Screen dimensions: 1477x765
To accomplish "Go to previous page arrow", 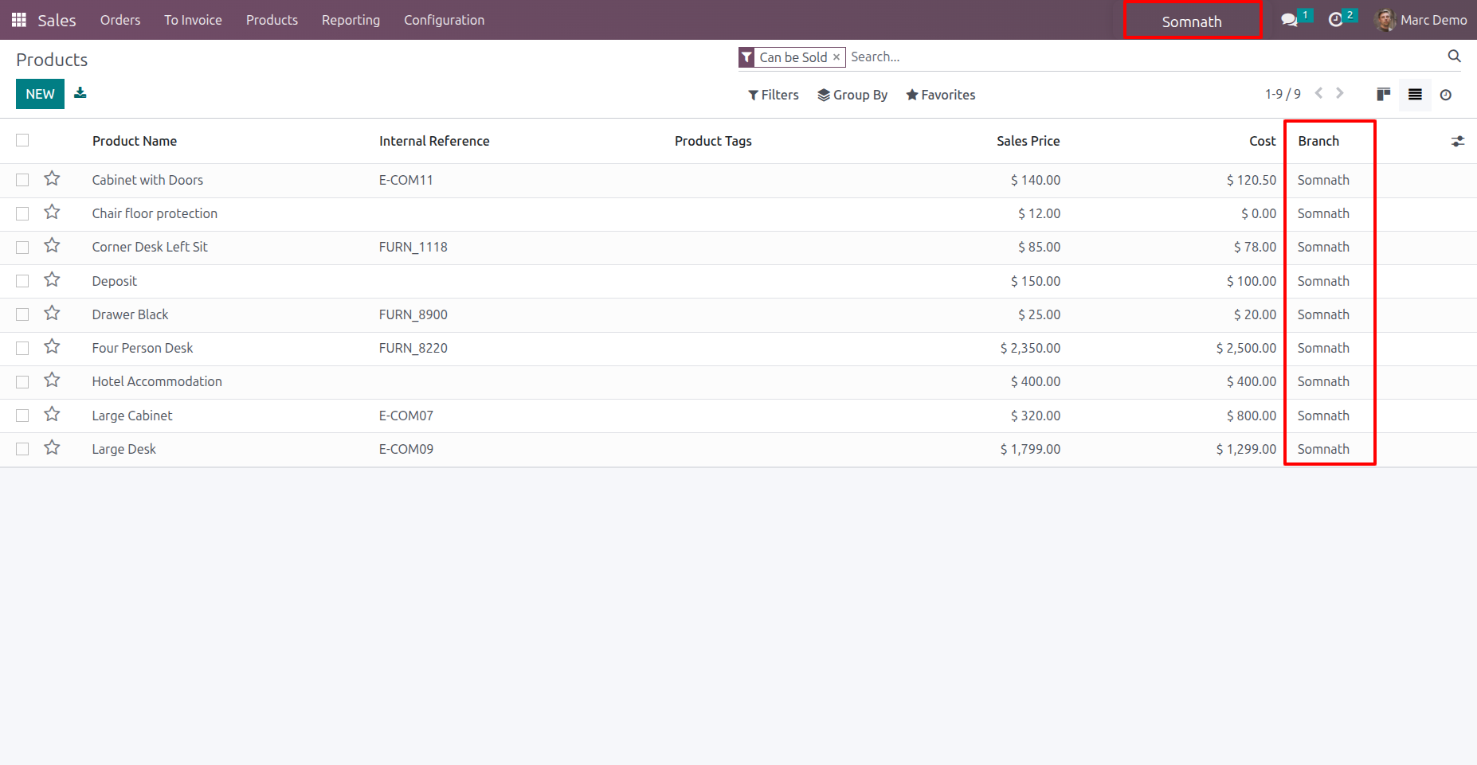I will point(1319,94).
